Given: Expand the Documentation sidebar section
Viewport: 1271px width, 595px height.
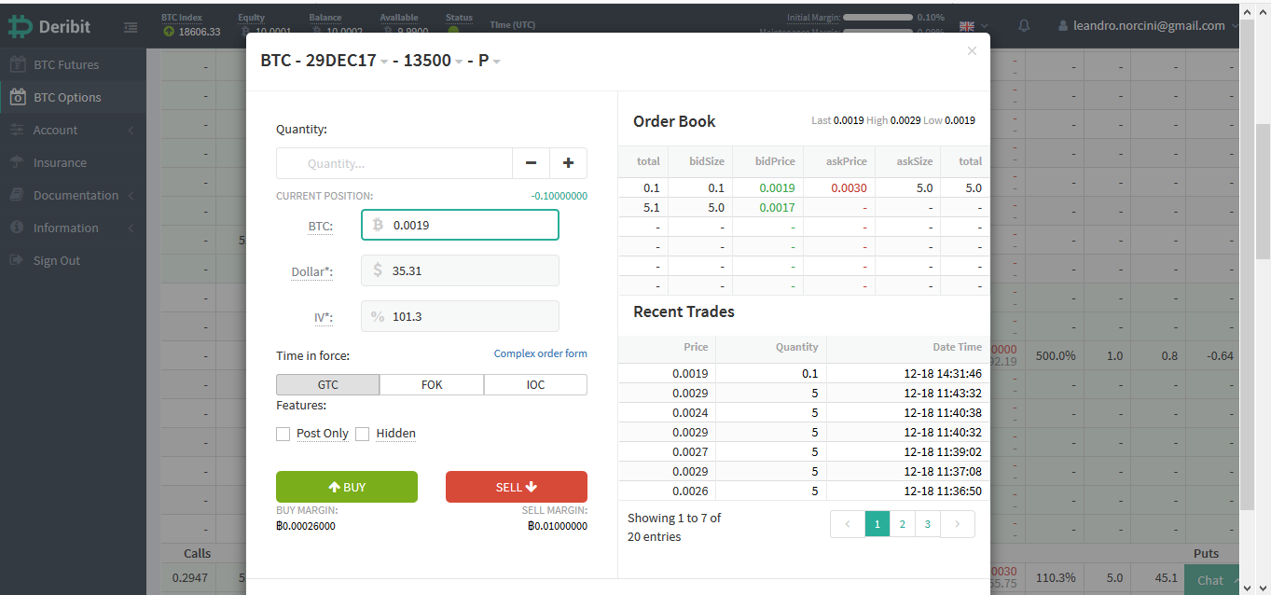Looking at the screenshot, I should coord(73,195).
